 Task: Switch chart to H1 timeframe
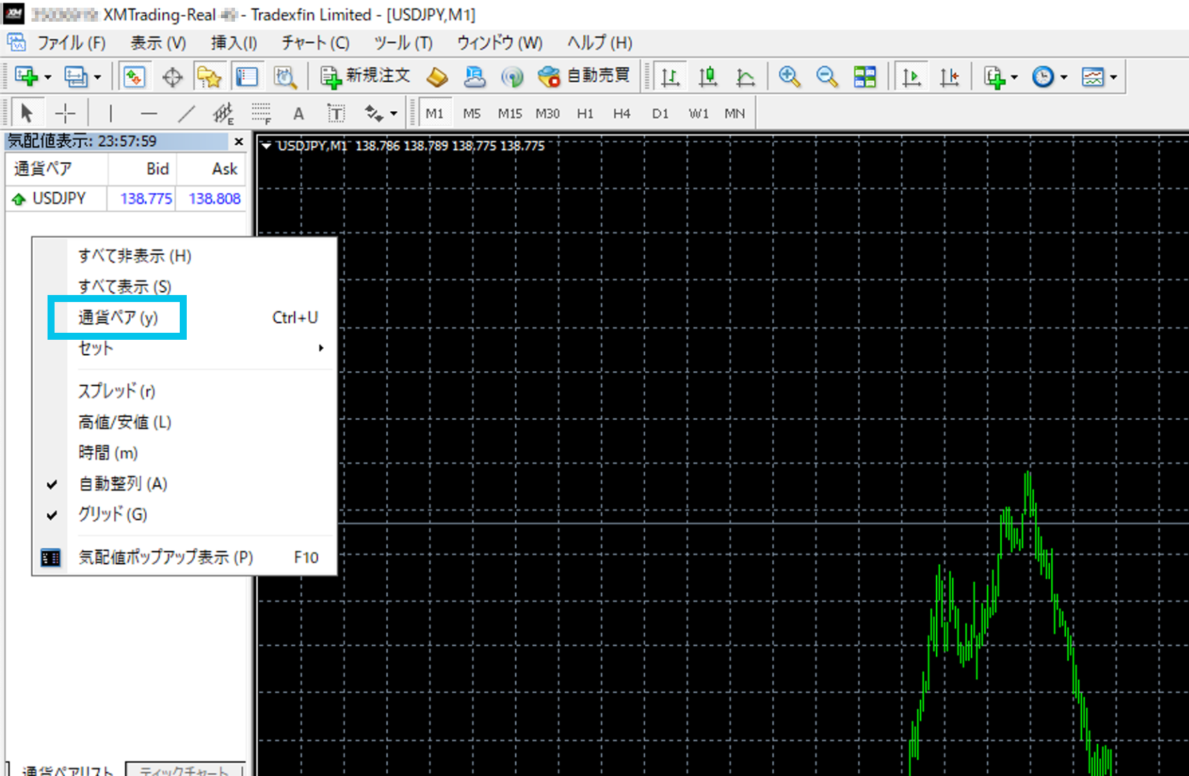(585, 113)
